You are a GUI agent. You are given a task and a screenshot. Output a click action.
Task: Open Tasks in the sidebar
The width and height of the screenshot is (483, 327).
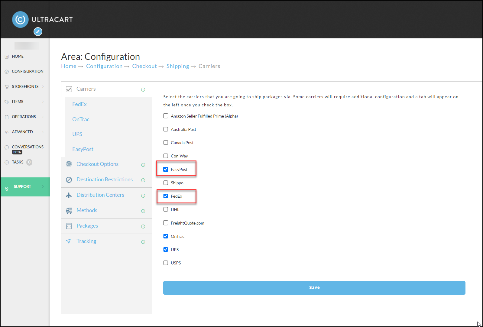[18, 162]
